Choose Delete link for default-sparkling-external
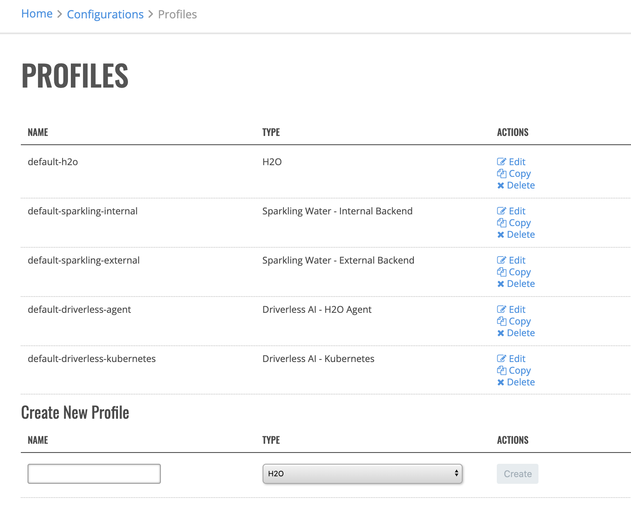Screen dimensions: 631x518 pos(521,284)
